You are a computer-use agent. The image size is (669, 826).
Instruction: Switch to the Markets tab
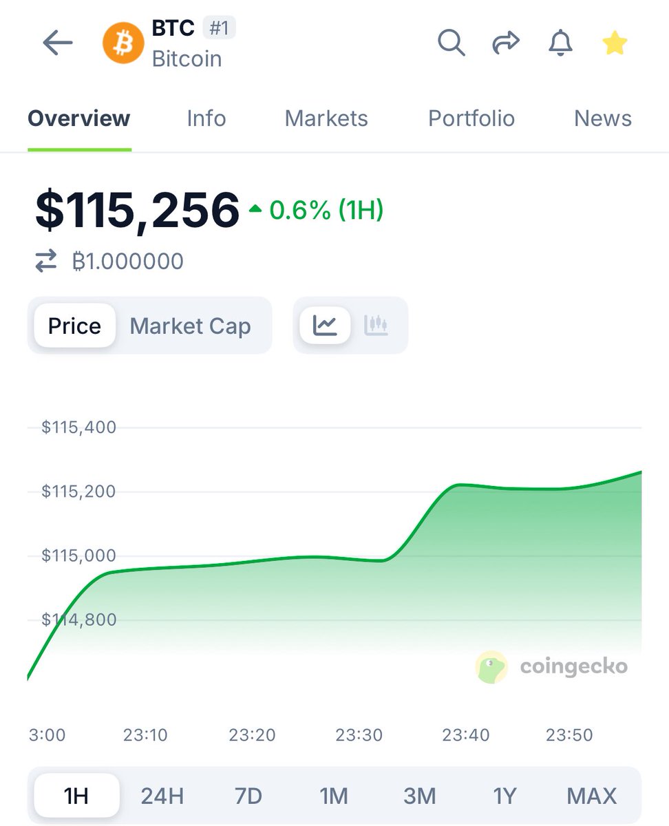click(x=326, y=118)
